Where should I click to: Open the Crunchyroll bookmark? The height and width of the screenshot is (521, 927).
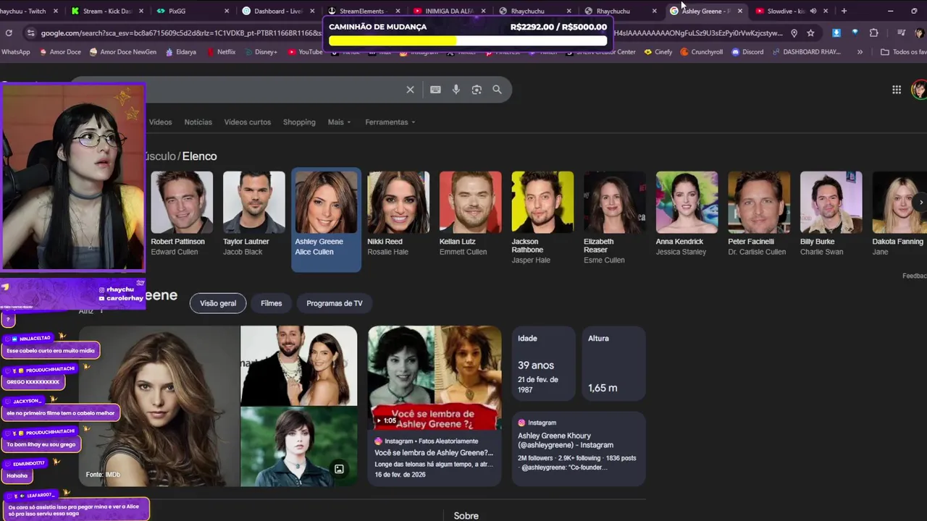(701, 52)
